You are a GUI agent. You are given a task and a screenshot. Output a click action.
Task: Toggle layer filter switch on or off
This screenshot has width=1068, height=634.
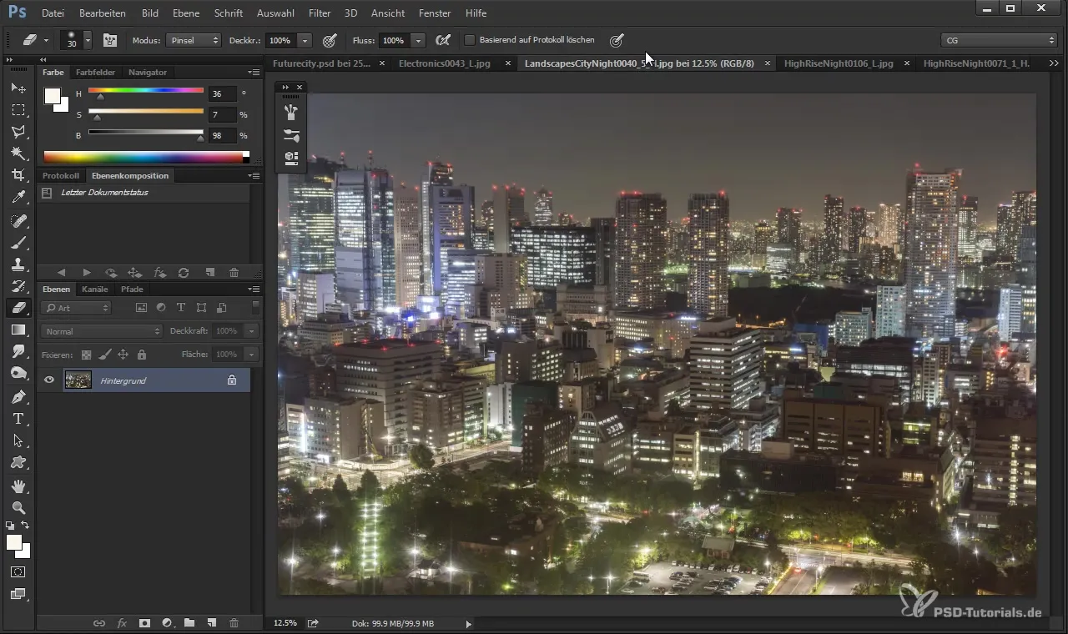[255, 307]
